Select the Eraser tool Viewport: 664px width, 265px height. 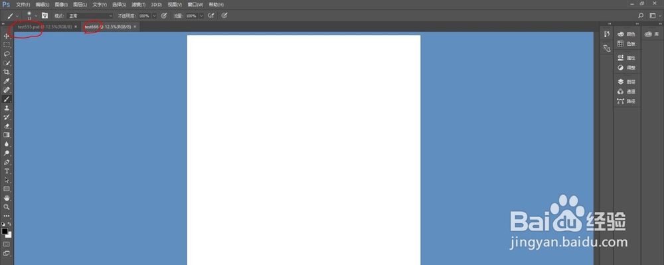(7, 126)
